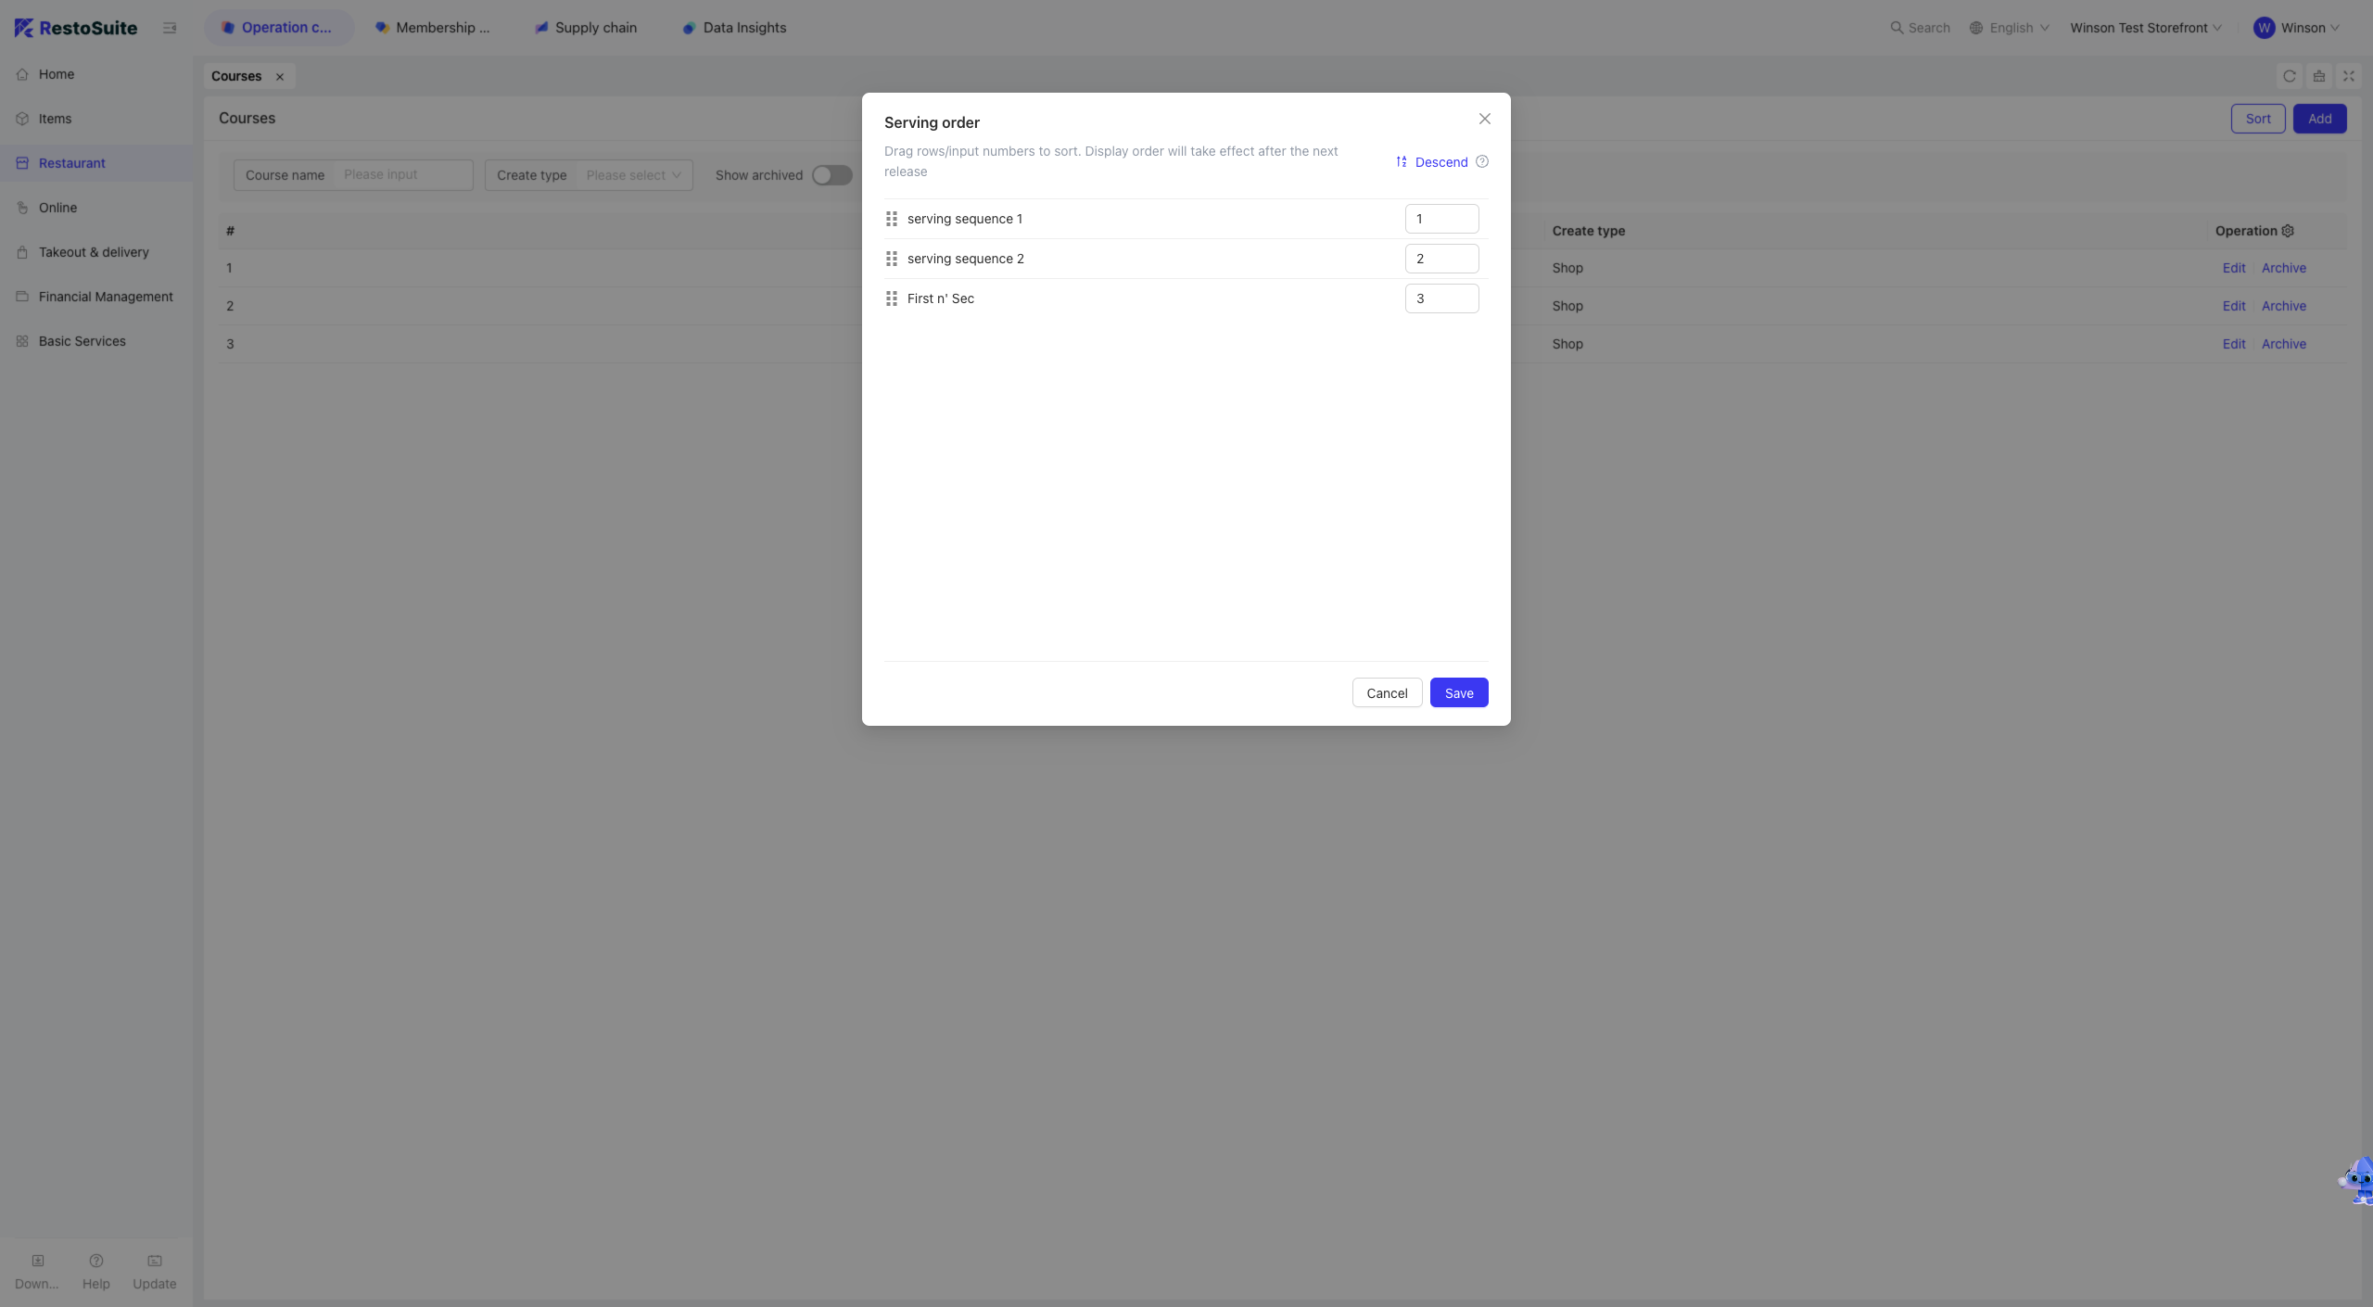The height and width of the screenshot is (1307, 2373).
Task: Cancel the Serving order dialog
Action: [1387, 693]
